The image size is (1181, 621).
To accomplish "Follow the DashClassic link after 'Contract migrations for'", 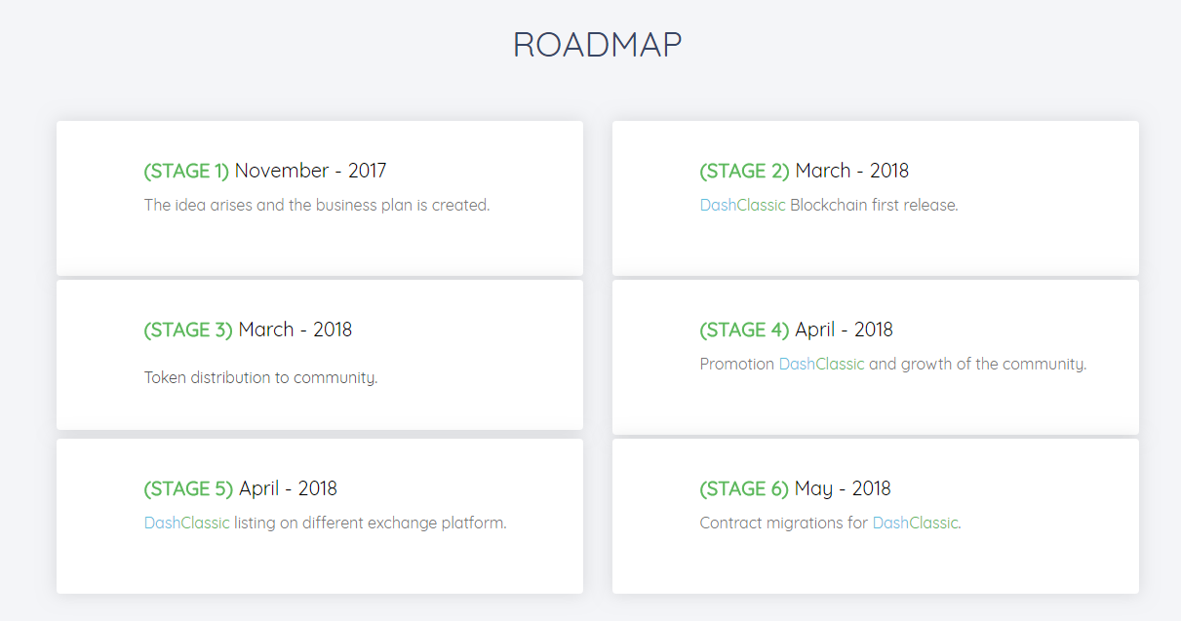I will click(x=915, y=524).
